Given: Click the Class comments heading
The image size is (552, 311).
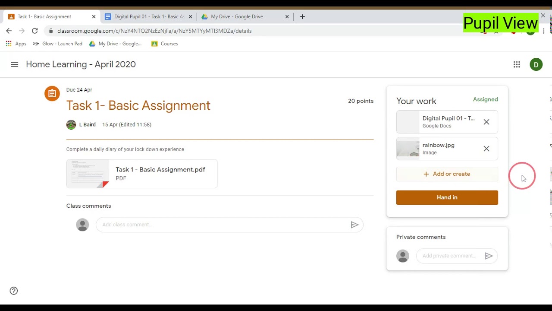Looking at the screenshot, I should [x=89, y=206].
